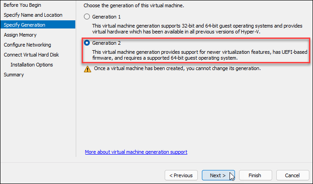313x184 pixels.
Task: Jump to the Assign Memory step
Action: click(x=20, y=35)
